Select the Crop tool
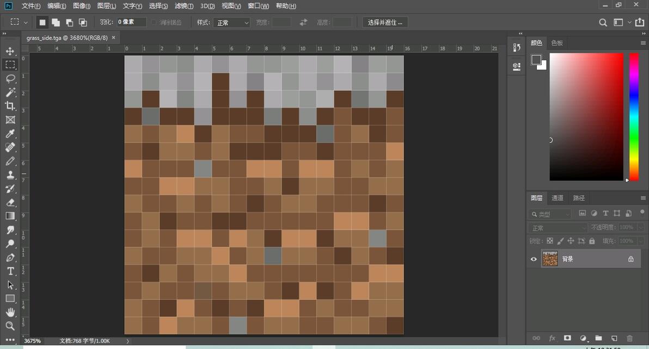Screen dimensions: 649x349 [x=10, y=105]
